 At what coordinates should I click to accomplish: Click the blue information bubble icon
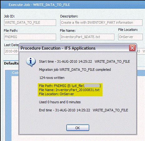pyautogui.click(x=31, y=62)
